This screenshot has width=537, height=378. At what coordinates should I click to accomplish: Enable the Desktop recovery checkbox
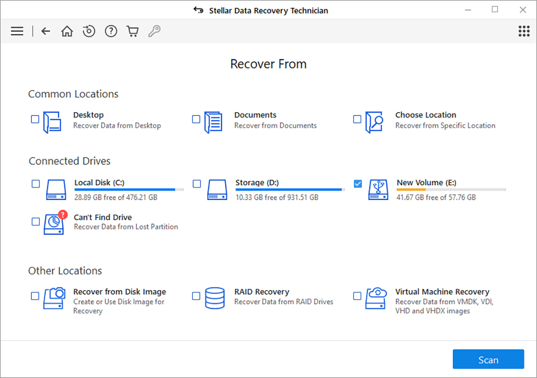coord(35,119)
